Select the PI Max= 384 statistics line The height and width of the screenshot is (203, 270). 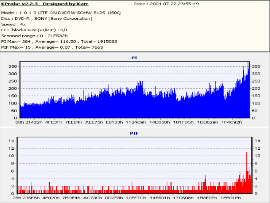point(59,41)
